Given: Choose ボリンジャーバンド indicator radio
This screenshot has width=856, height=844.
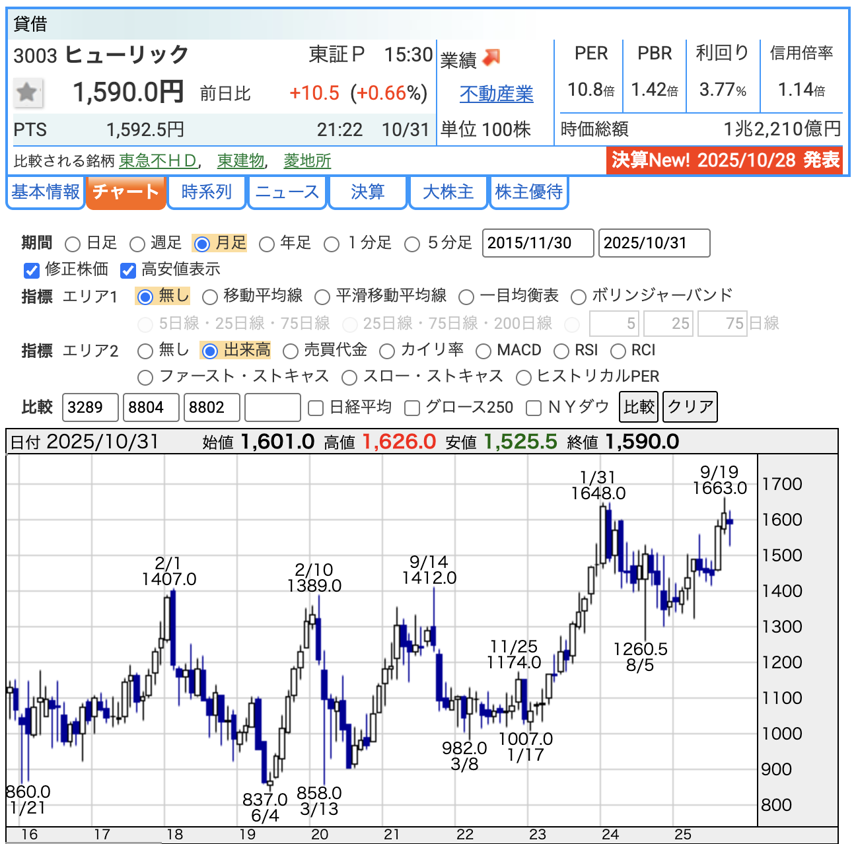Looking at the screenshot, I should pyautogui.click(x=579, y=297).
